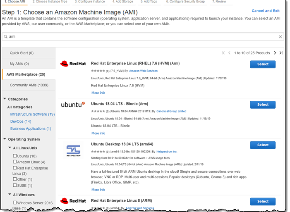Go to first page of products

click(223, 53)
